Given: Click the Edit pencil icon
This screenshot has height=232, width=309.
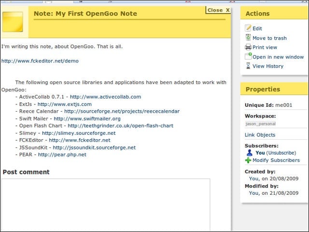Looking at the screenshot, I should (x=248, y=28).
